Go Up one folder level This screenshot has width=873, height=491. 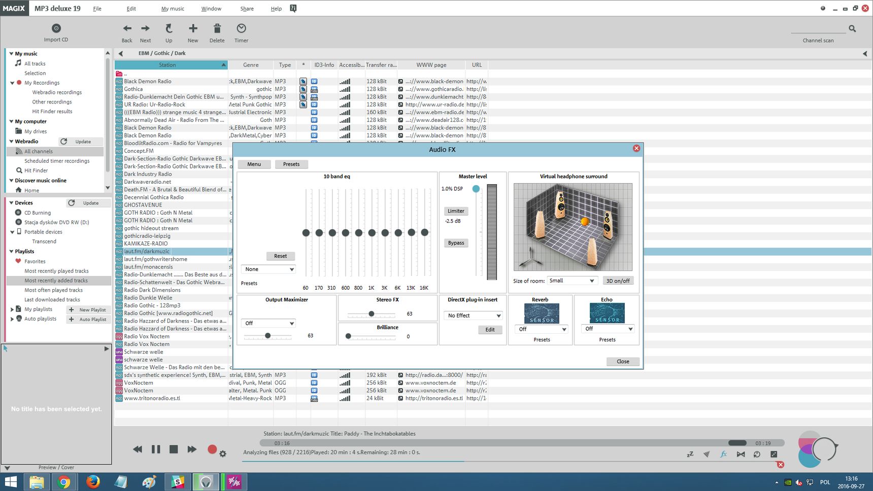pyautogui.click(x=169, y=28)
